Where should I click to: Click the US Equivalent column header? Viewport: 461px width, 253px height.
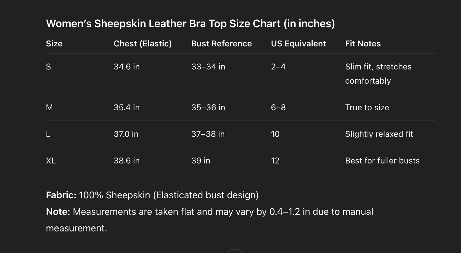[x=298, y=44]
